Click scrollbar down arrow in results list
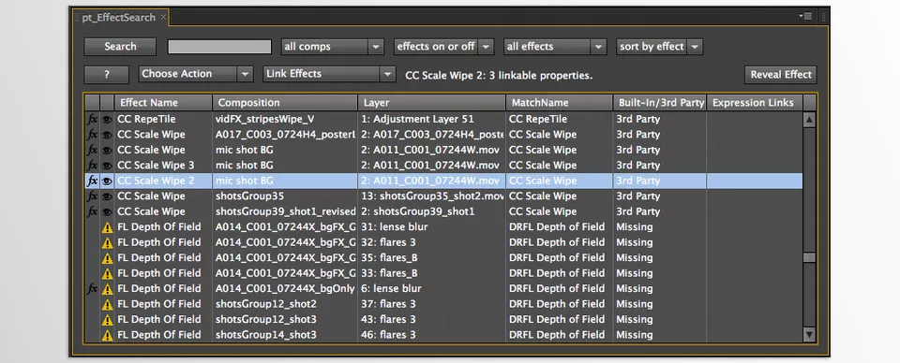This screenshot has height=363, width=900. [809, 334]
